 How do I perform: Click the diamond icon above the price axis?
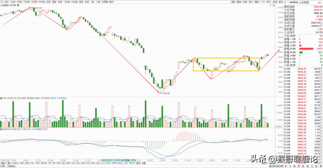point(271,5)
